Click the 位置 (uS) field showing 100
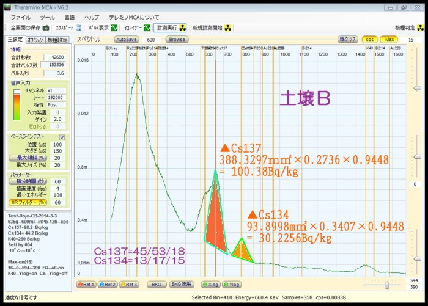 click(57, 145)
